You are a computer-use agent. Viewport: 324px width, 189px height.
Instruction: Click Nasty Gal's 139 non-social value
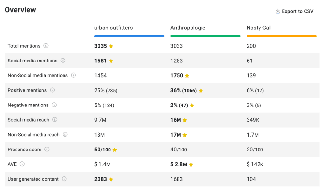[x=251, y=76]
